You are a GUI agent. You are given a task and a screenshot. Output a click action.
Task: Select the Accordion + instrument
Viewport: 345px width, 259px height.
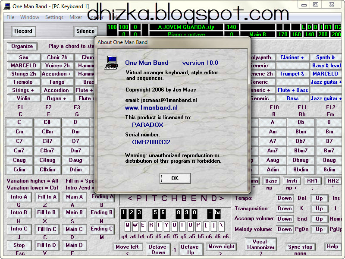[x=57, y=74]
